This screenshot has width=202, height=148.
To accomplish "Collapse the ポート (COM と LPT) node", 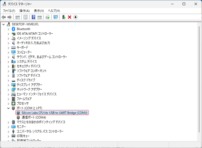I will tap(8, 108).
